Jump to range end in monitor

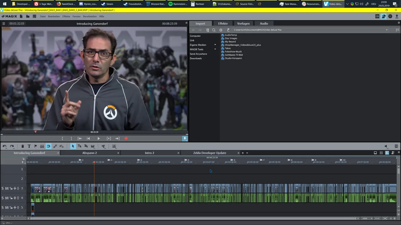click(x=117, y=138)
